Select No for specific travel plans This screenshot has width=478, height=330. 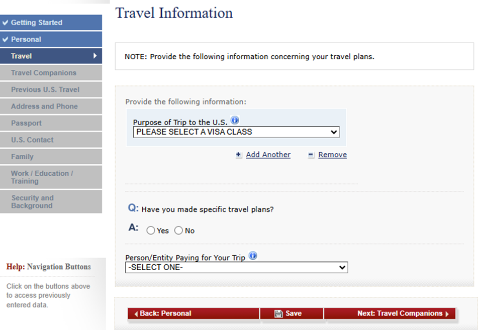pos(178,231)
